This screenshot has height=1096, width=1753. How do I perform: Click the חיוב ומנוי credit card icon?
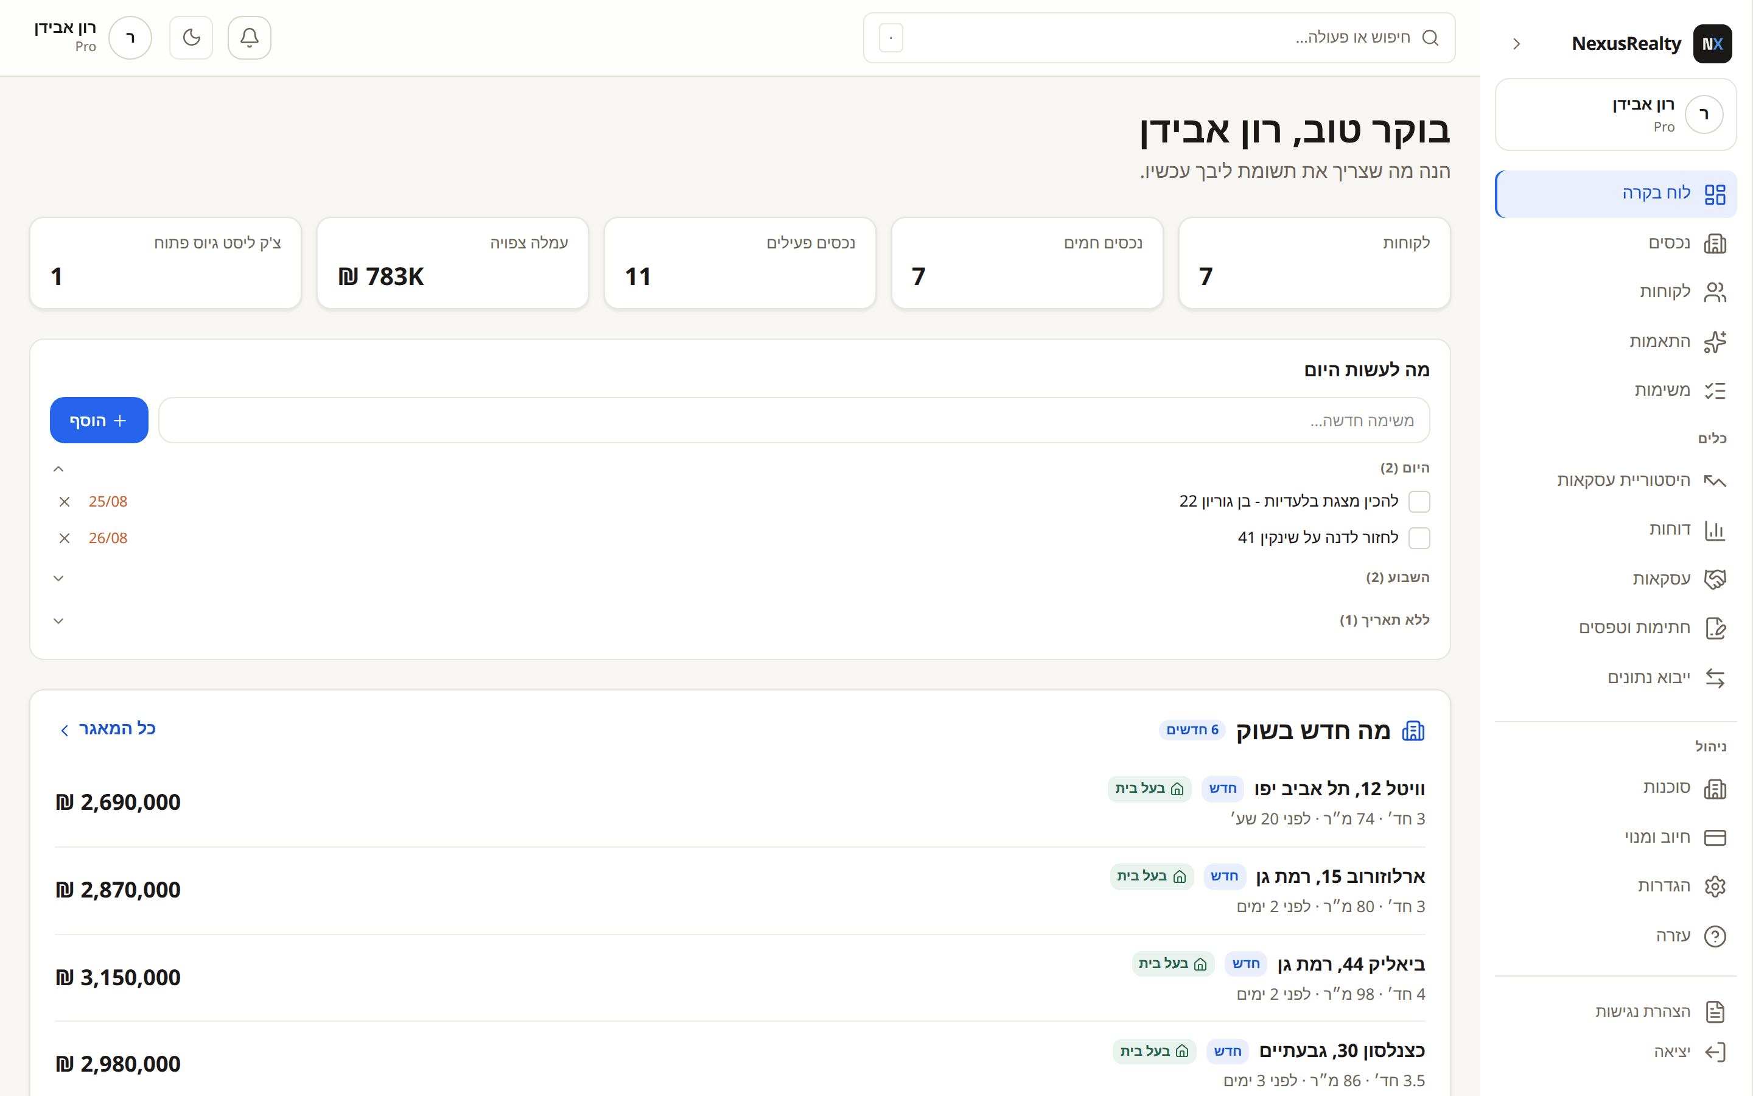coord(1715,837)
